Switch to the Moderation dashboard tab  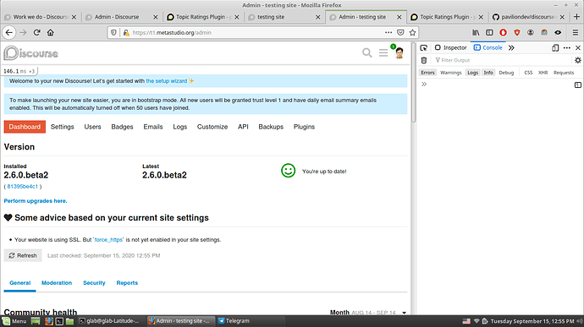[x=57, y=283]
